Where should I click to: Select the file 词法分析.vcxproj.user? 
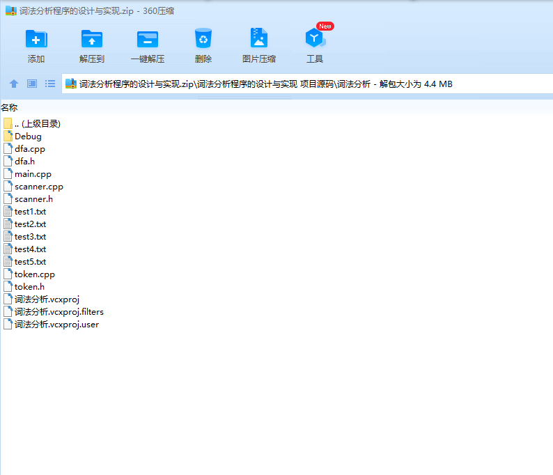click(x=51, y=325)
